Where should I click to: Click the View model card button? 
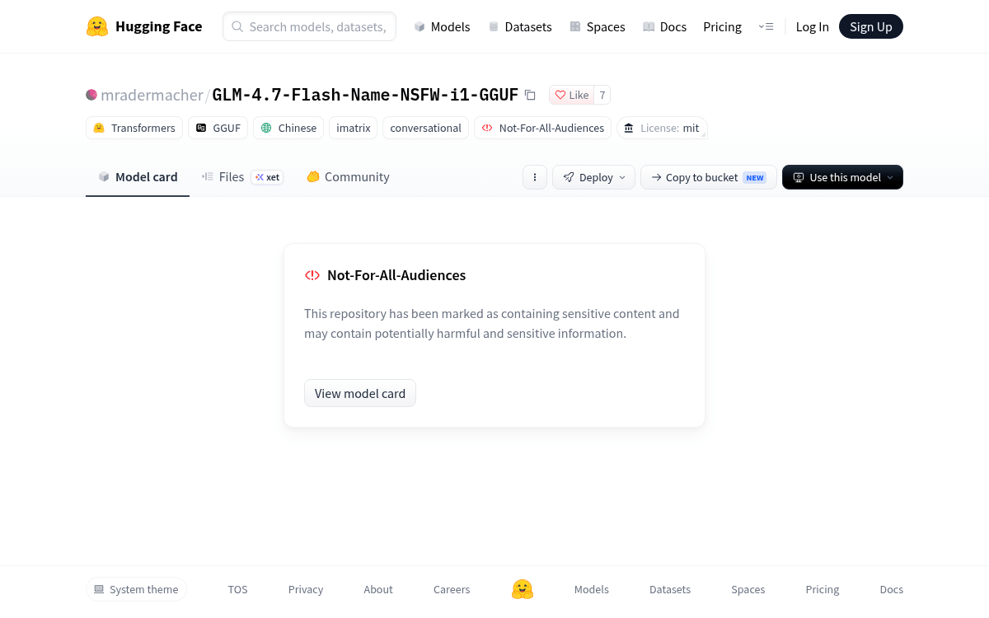point(360,393)
